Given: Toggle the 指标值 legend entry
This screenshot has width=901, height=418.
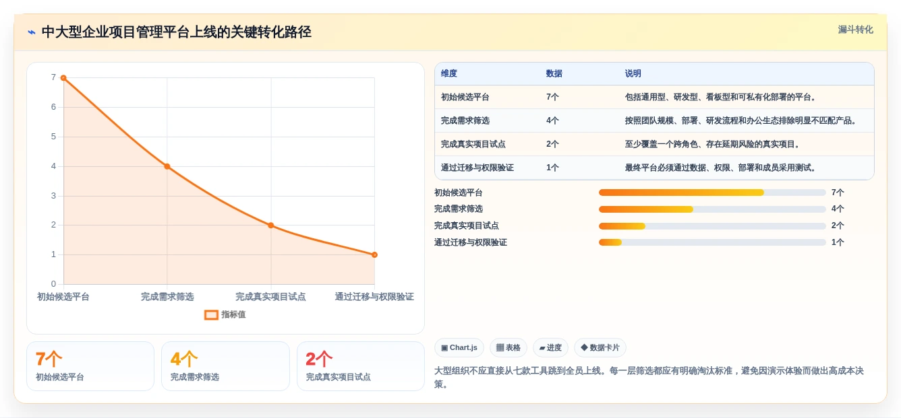Looking at the screenshot, I should click(x=225, y=314).
